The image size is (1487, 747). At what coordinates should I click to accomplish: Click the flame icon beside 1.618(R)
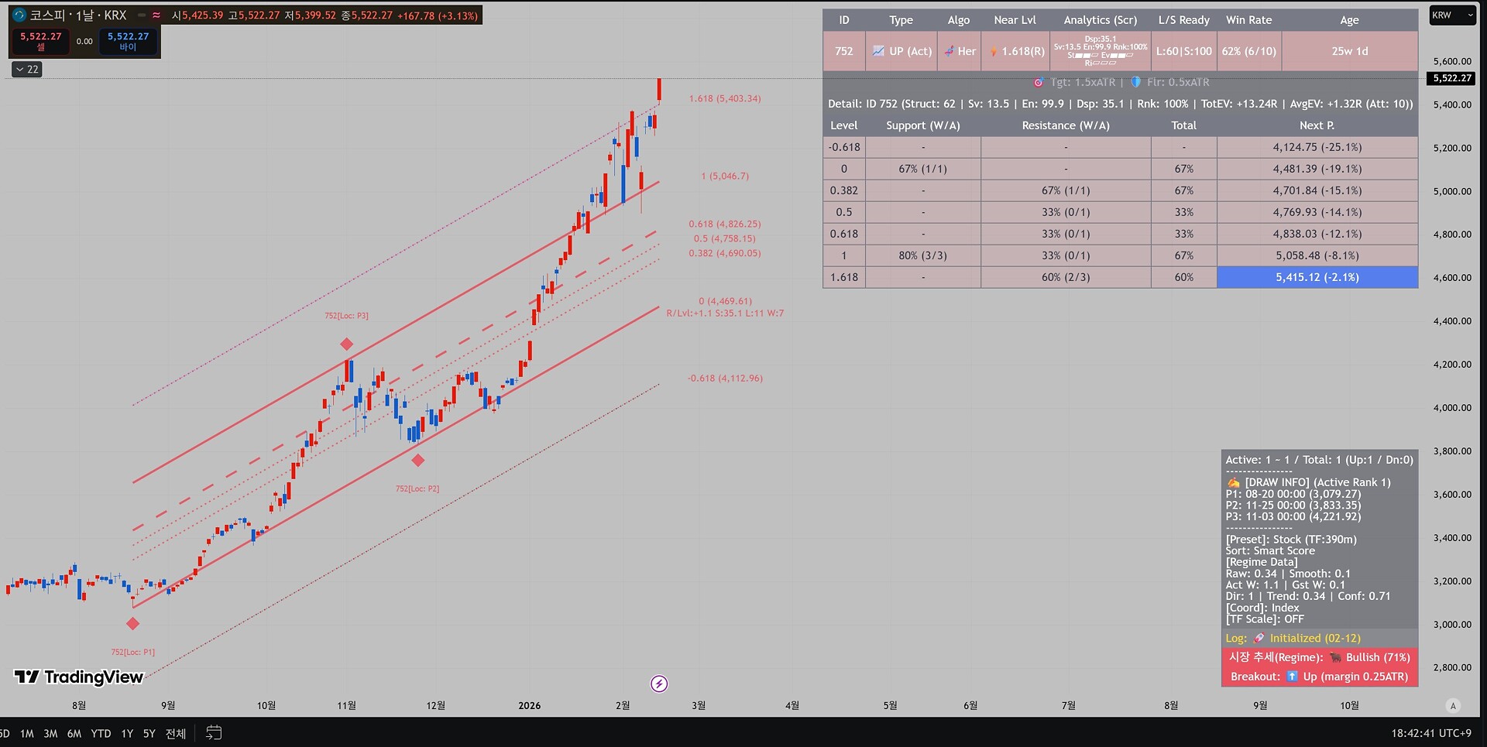click(994, 52)
